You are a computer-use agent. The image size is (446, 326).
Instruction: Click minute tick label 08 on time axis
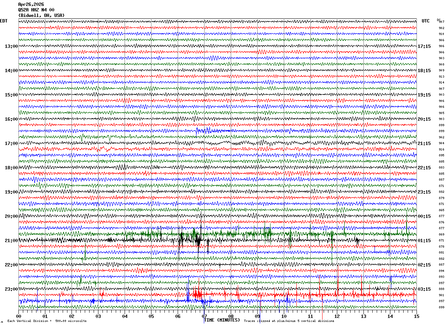tap(231, 316)
